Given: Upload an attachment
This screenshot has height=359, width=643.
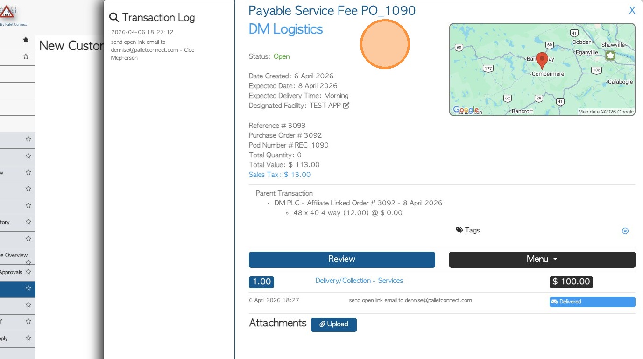Looking at the screenshot, I should 333,324.
